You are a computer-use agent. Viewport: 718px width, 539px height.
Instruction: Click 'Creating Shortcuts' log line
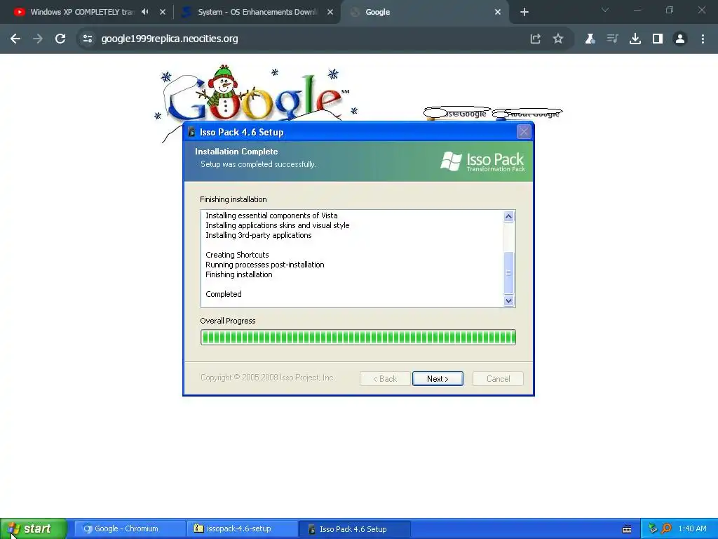(237, 255)
